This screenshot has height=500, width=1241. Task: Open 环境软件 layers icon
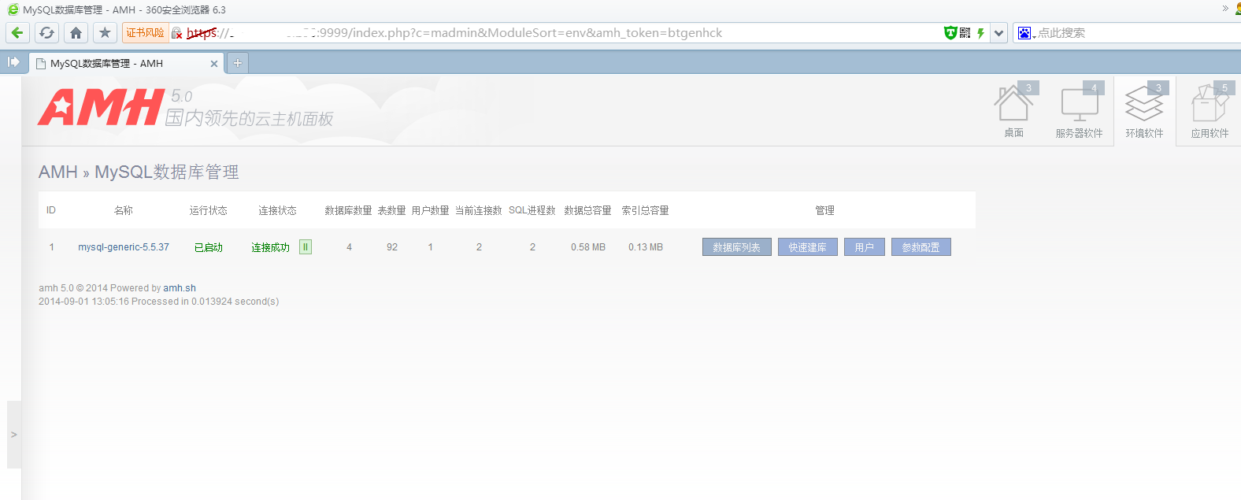click(1144, 111)
